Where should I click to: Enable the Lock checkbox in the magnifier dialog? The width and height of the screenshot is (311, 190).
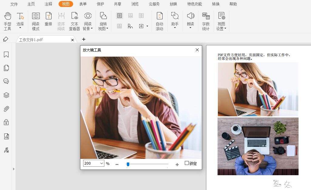click(x=187, y=163)
